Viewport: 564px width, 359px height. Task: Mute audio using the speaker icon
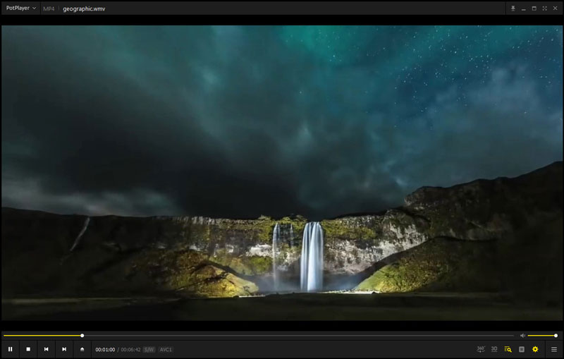pos(522,336)
